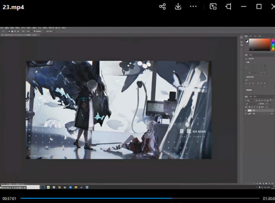Expand the Quick Actions section in Properties
275x203 pixels.
248,90
